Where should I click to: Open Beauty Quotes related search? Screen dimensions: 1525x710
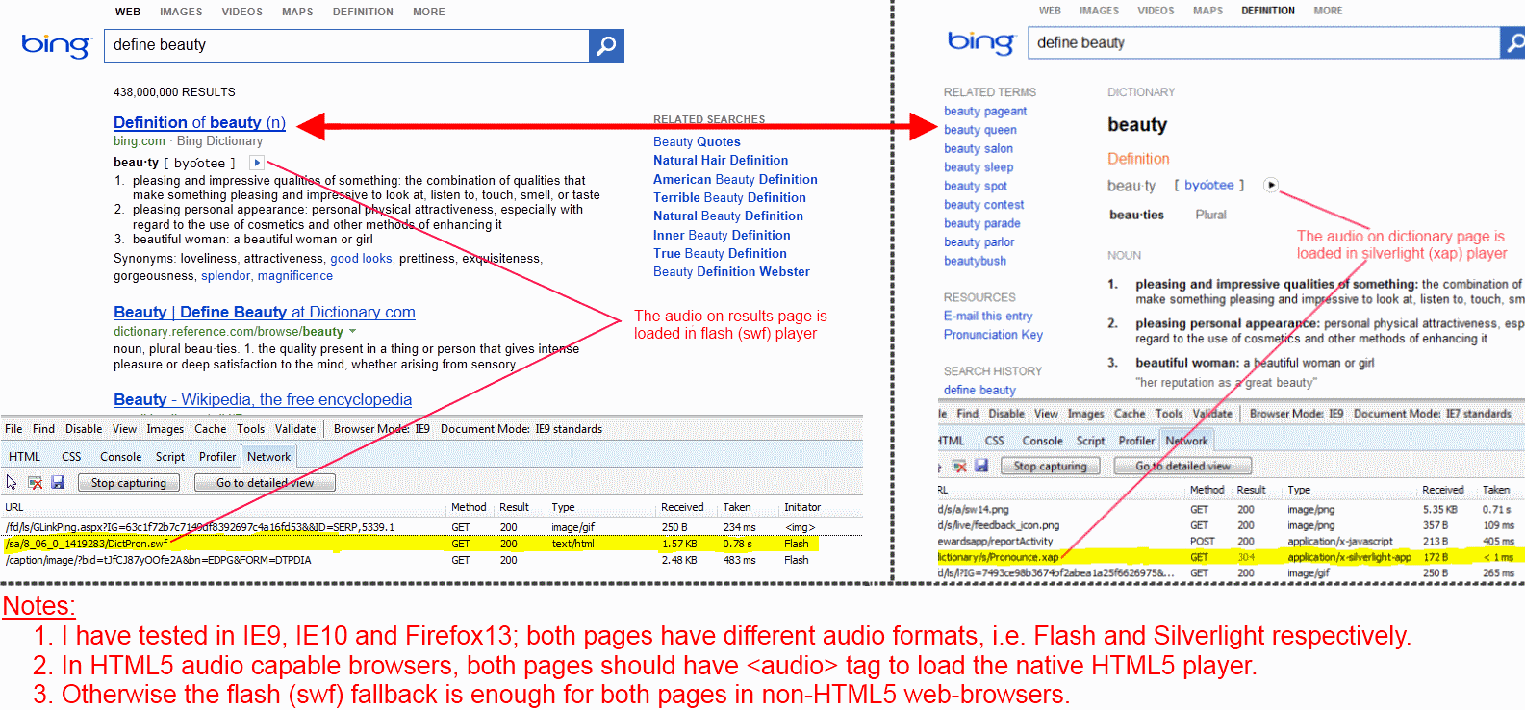[697, 141]
